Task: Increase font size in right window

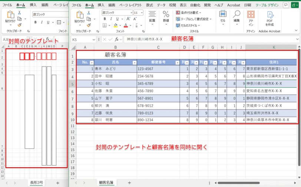Action: pyautogui.click(x=128, y=19)
